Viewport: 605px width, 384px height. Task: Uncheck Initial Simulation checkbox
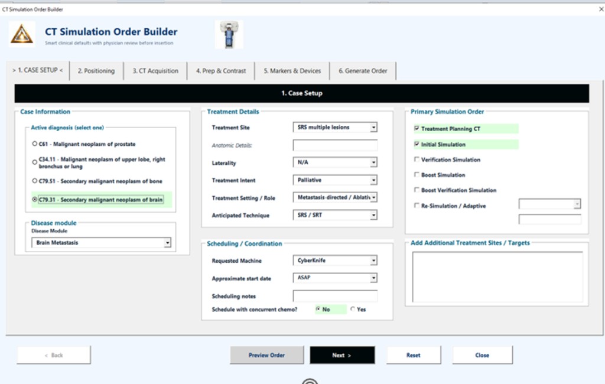(417, 144)
